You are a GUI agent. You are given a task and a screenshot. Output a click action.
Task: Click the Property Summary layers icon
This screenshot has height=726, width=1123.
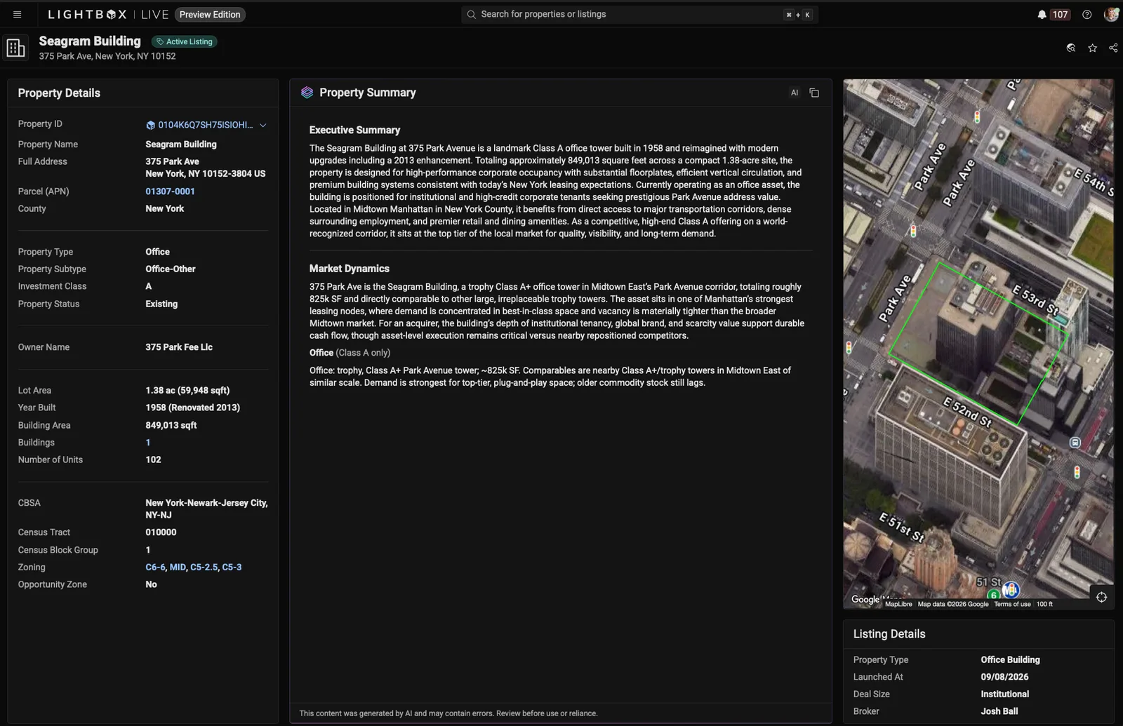[307, 93]
